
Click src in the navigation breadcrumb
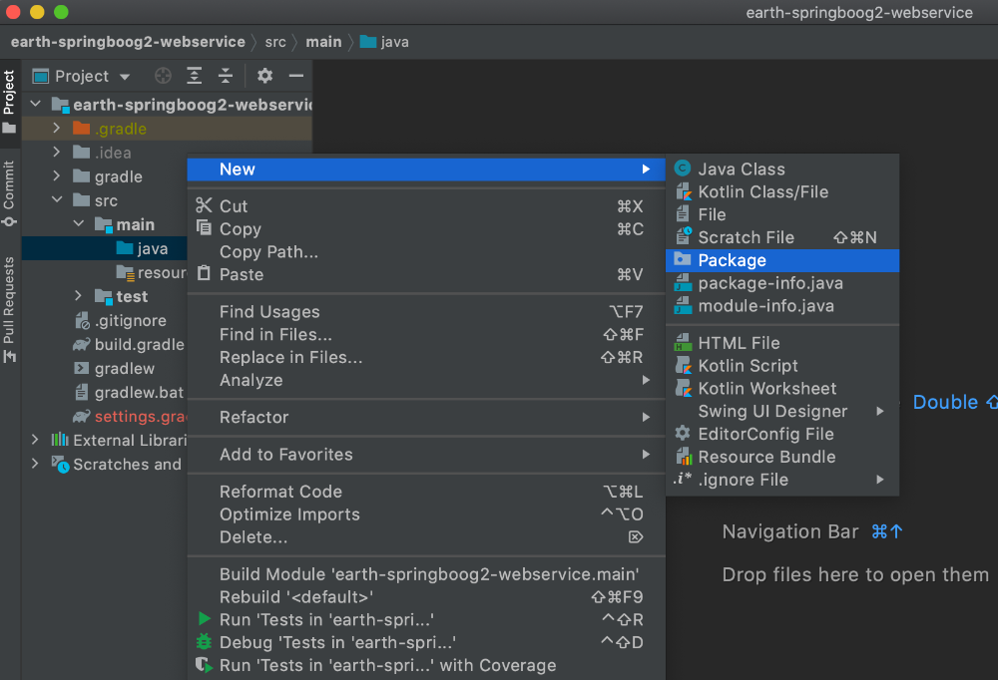[x=275, y=42]
